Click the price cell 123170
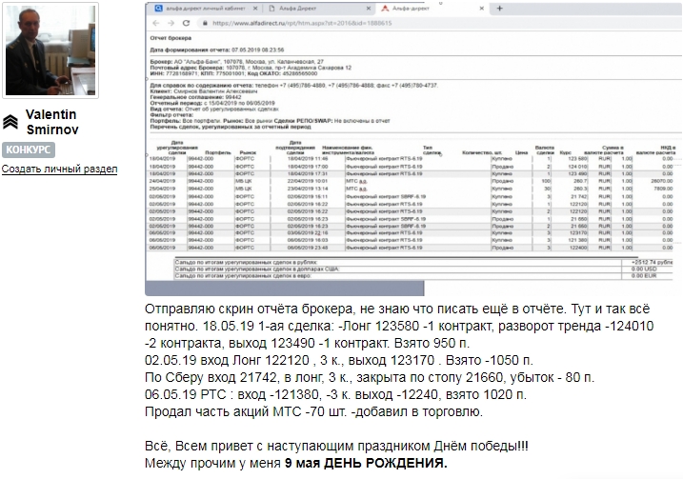683x479 pixels. pyautogui.click(x=578, y=233)
